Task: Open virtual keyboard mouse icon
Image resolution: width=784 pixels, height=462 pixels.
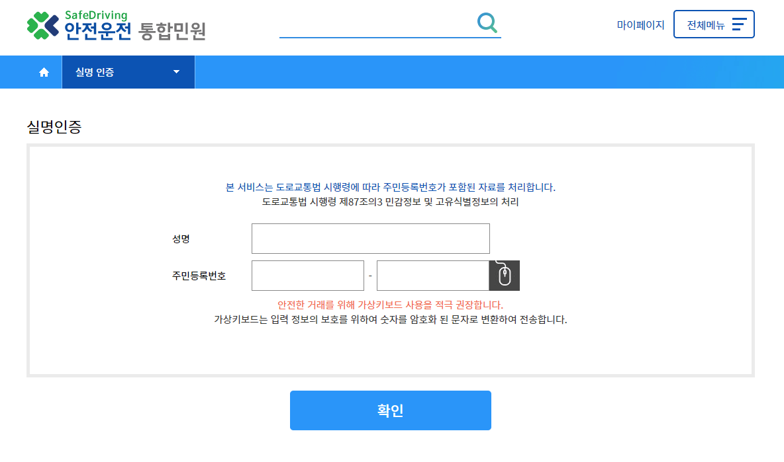Action: click(x=505, y=276)
